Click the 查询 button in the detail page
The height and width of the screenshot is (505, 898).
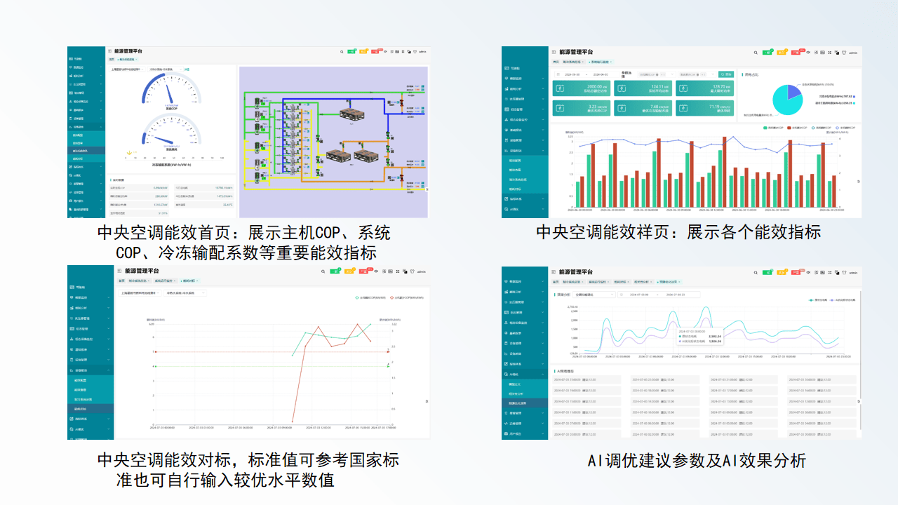[726, 74]
